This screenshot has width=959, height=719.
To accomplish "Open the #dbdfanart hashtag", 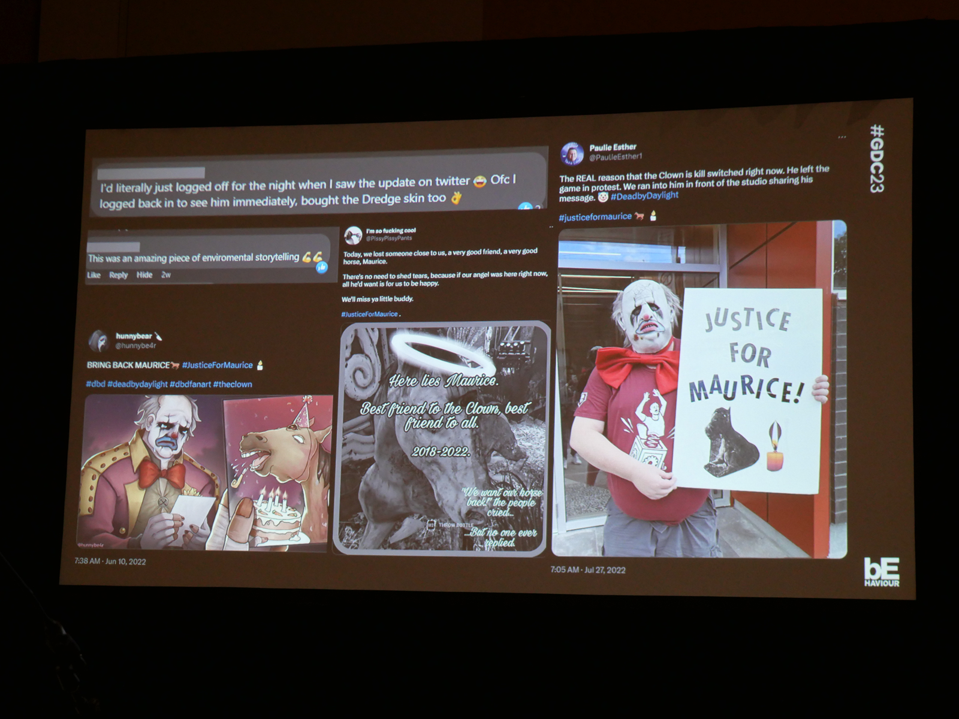I will pyautogui.click(x=190, y=384).
